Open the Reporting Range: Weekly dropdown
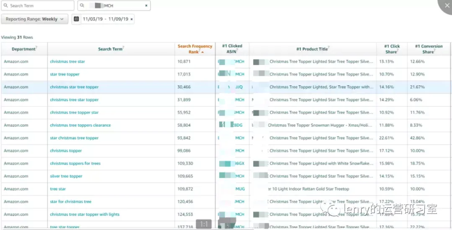Viewport: 452px width, 230px height. click(35, 19)
